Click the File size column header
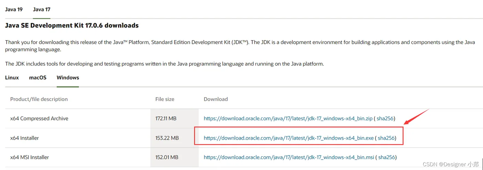 tap(165, 99)
